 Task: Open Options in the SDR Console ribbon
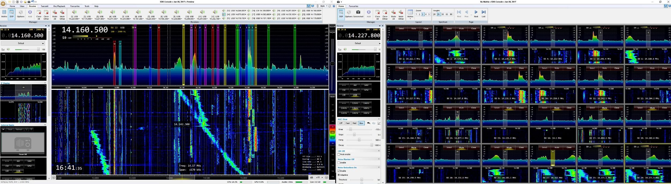21,13
